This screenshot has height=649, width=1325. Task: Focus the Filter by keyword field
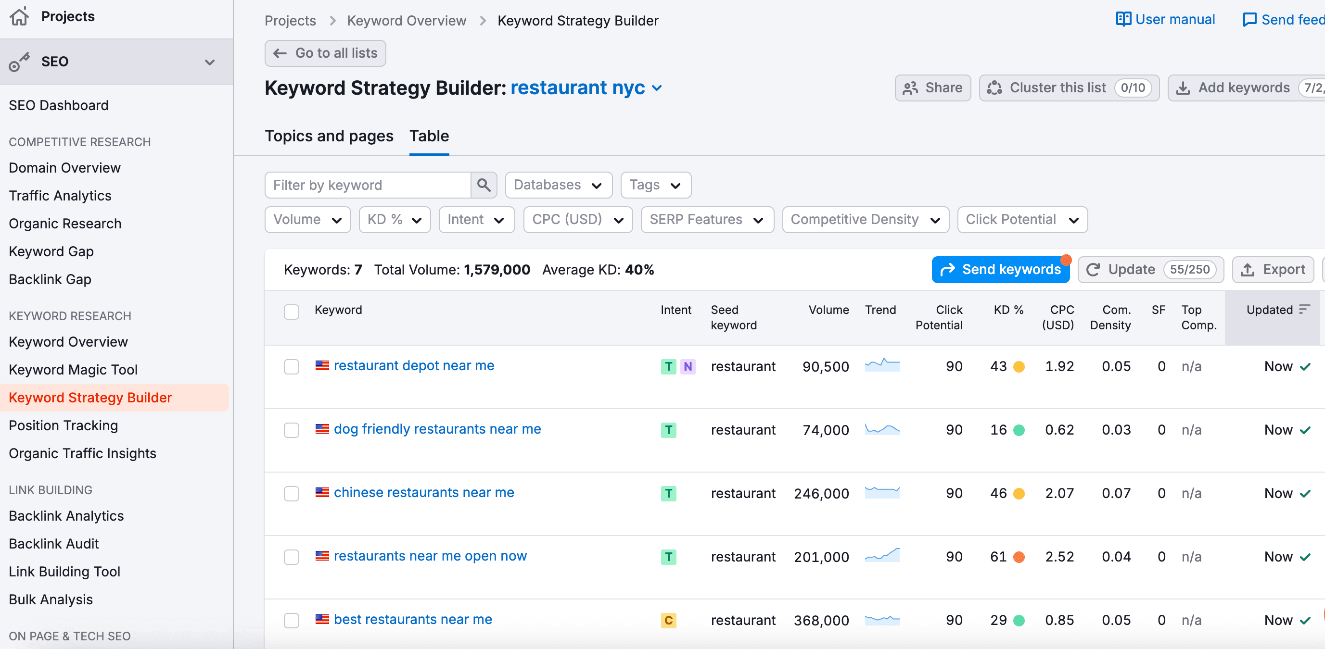point(368,185)
